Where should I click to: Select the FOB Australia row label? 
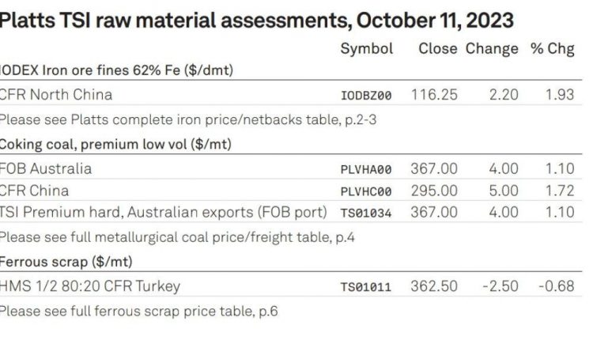pyautogui.click(x=46, y=168)
